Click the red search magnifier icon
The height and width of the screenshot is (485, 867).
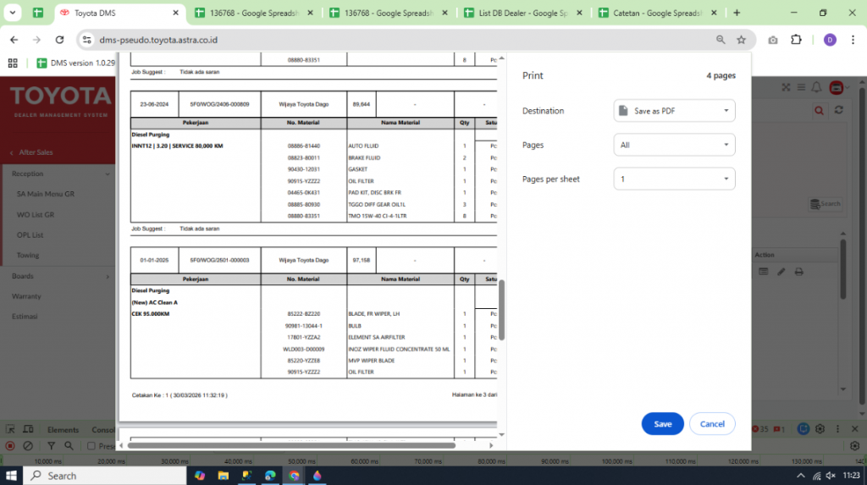coord(819,111)
